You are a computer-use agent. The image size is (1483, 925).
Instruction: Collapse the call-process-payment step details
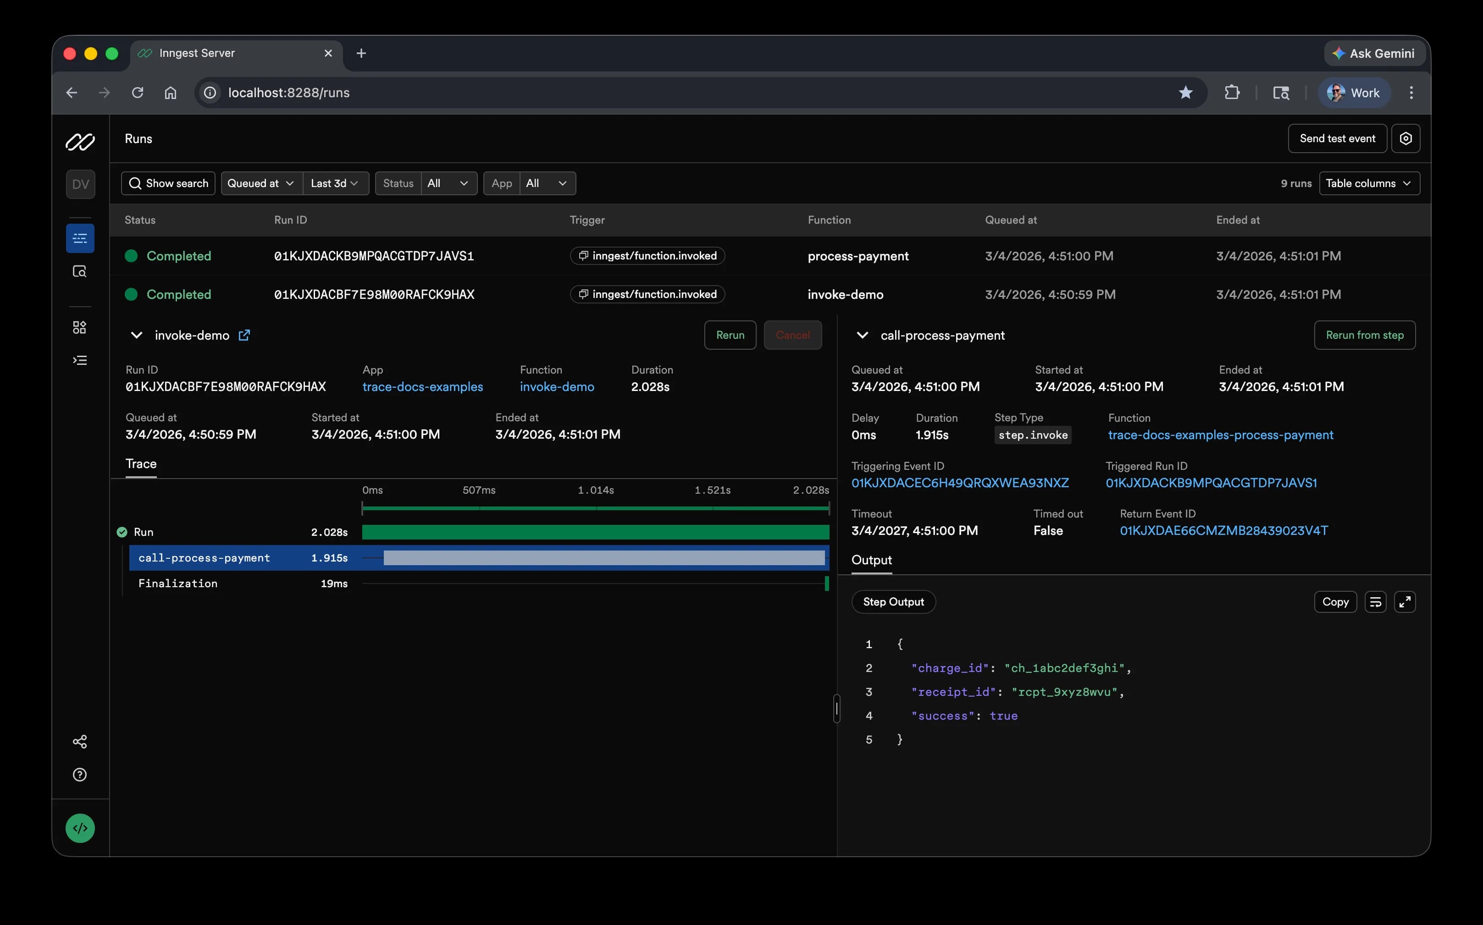(863, 335)
